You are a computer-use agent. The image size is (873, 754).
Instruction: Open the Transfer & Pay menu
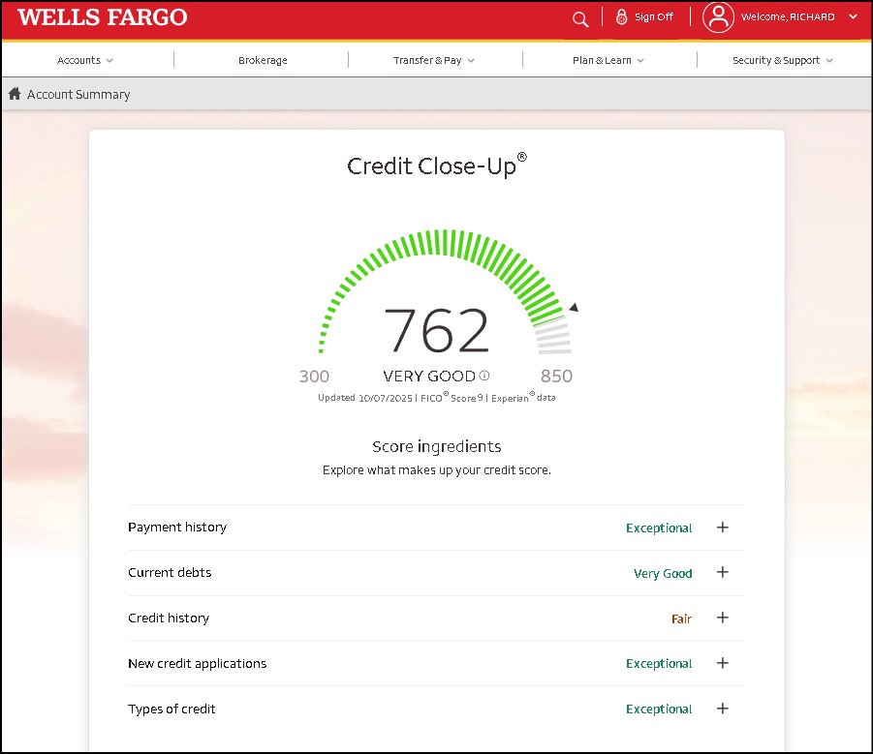click(433, 60)
